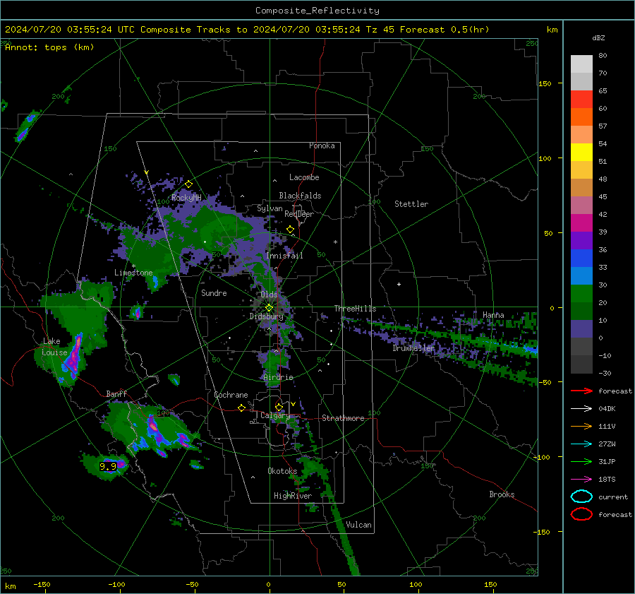
Task: Click the Drumheller label
Action: click(413, 348)
